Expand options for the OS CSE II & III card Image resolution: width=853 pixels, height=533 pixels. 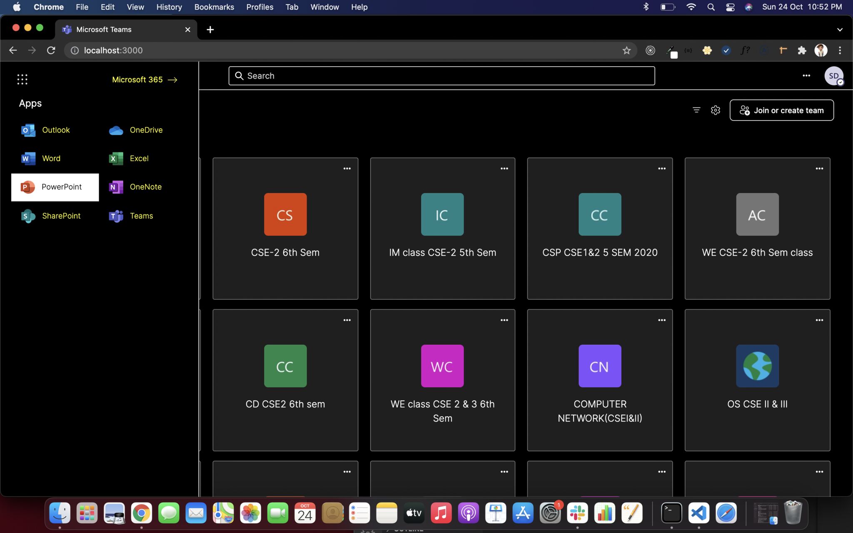click(x=819, y=320)
